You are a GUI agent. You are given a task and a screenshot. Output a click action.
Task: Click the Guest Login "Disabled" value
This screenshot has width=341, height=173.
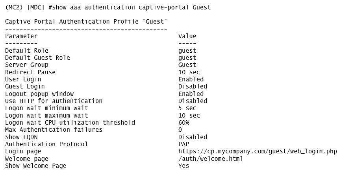(193, 86)
